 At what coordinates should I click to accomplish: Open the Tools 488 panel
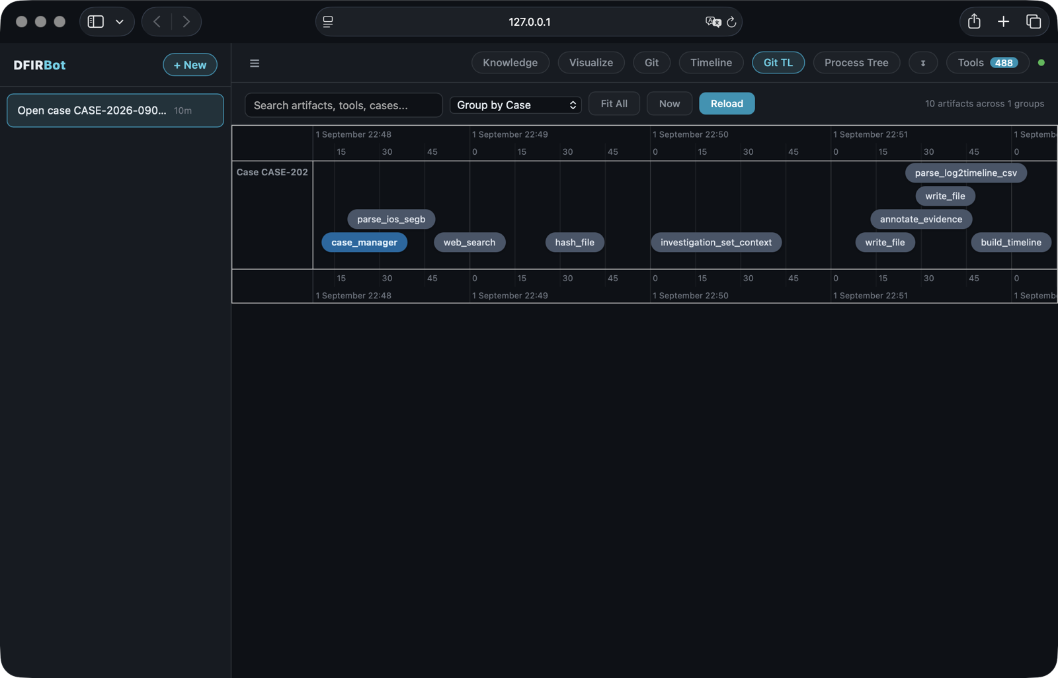tap(988, 63)
